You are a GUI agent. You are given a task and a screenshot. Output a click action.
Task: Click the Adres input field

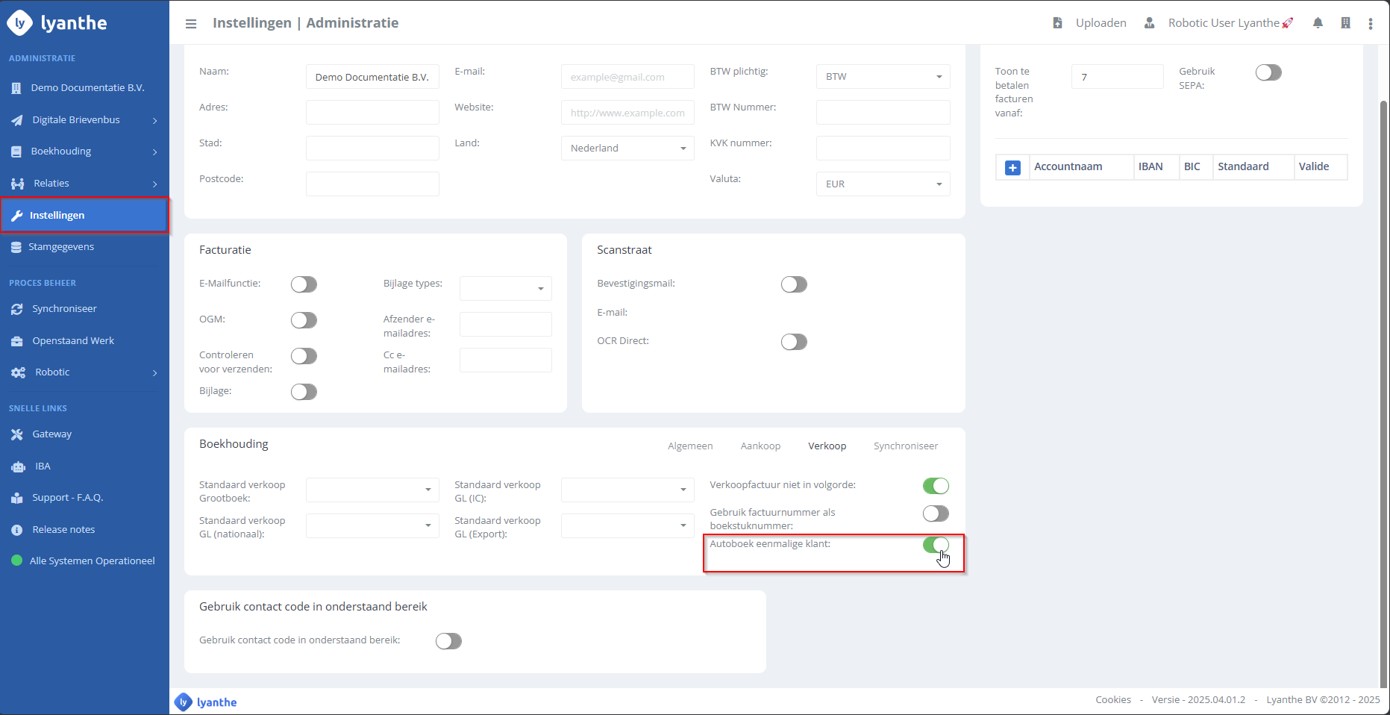click(x=372, y=113)
